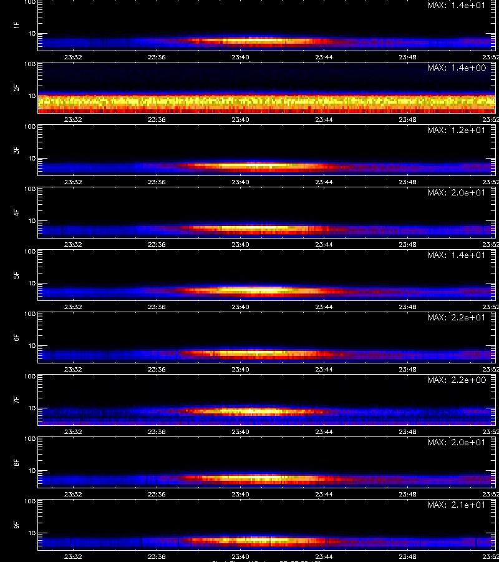Select the MAX: 2.2e+01 text in panel 6F
The image size is (499, 562).
point(457,317)
